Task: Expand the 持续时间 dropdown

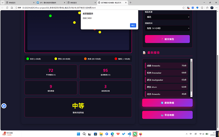Action: pos(167,28)
